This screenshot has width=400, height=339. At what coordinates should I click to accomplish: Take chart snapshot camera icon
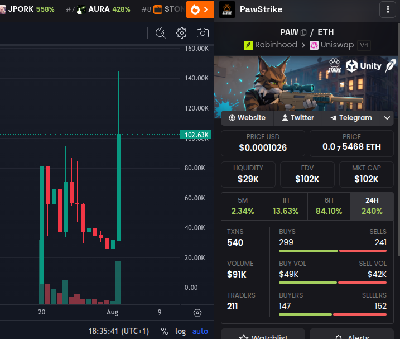pos(203,33)
